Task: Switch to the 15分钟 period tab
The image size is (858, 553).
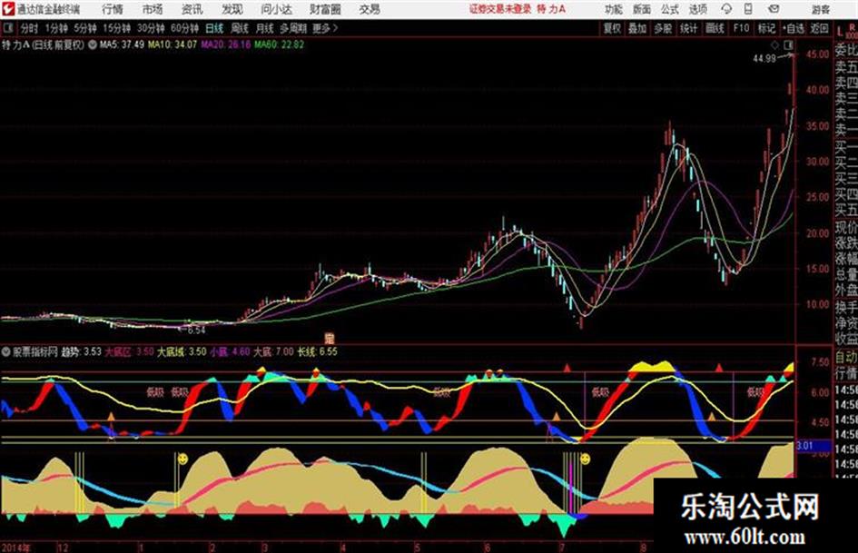Action: pyautogui.click(x=116, y=28)
